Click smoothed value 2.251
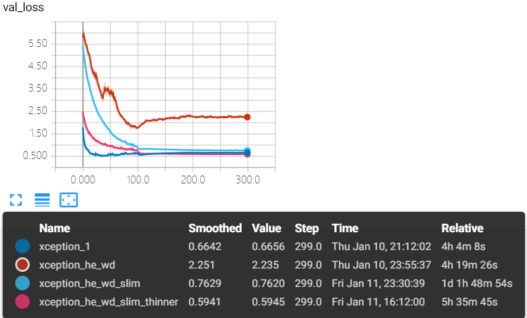The height and width of the screenshot is (318, 527). pyautogui.click(x=201, y=265)
